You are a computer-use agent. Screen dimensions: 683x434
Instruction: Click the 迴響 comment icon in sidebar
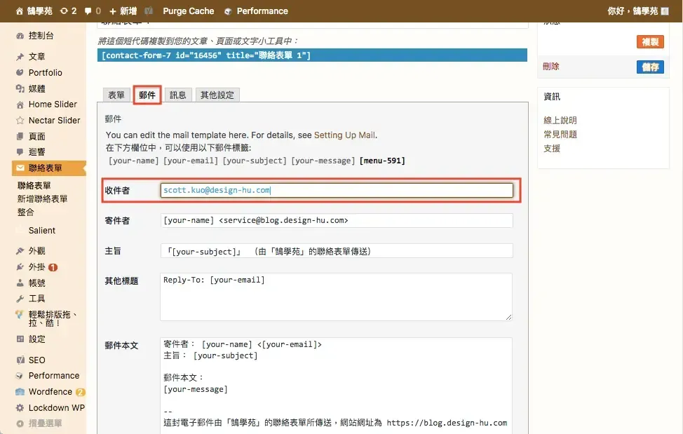point(20,152)
